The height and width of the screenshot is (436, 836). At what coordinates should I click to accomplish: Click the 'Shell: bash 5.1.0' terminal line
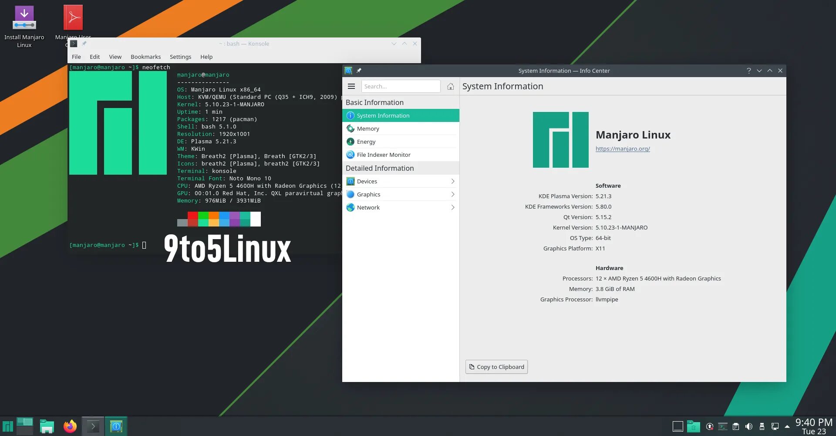pyautogui.click(x=207, y=127)
